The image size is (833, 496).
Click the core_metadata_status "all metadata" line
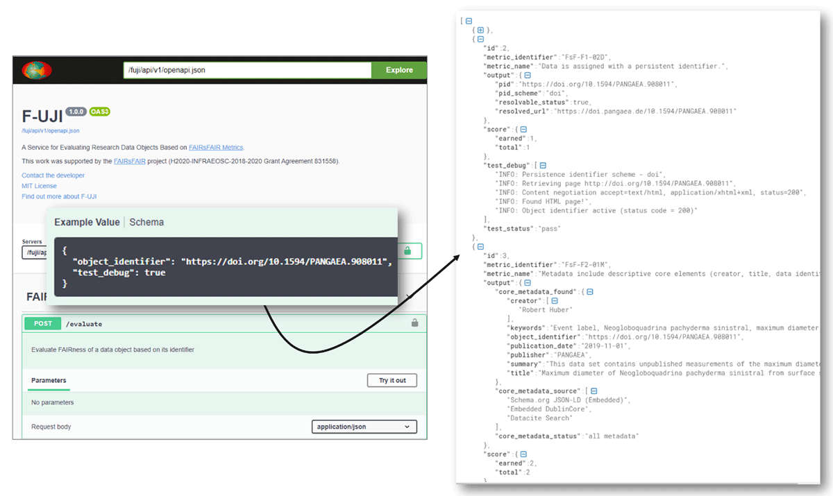566,436
